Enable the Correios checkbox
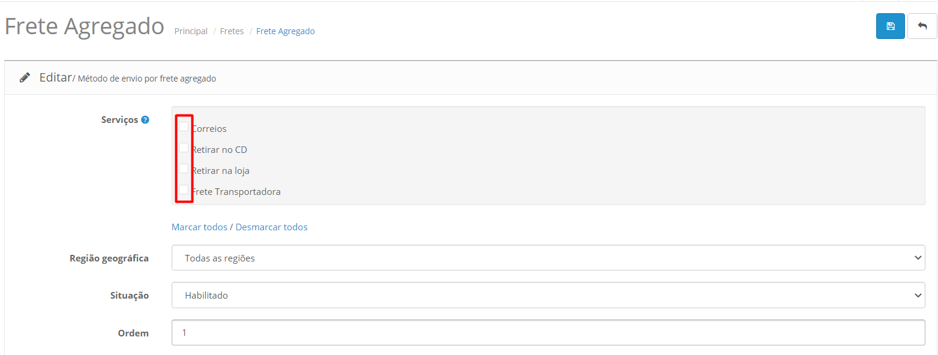The height and width of the screenshot is (355, 938). (x=184, y=127)
